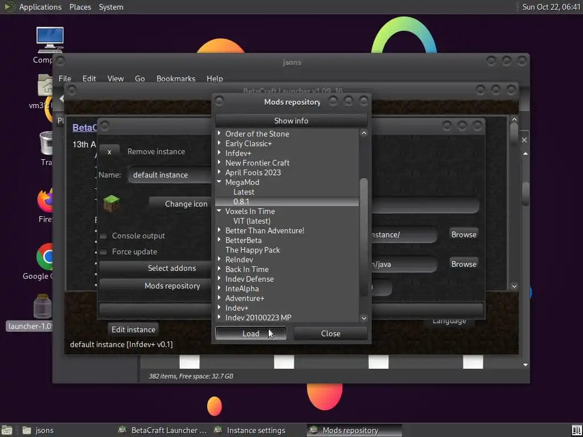Expand the Infdev+ tree node
This screenshot has width=583, height=437.
tap(219, 152)
